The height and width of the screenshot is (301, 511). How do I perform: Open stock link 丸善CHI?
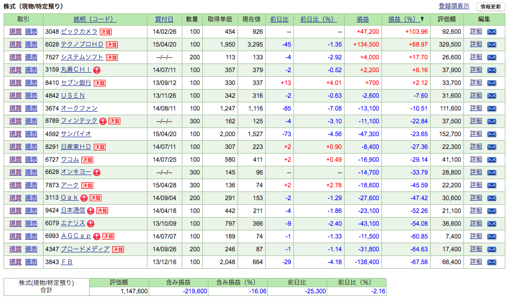(76, 70)
